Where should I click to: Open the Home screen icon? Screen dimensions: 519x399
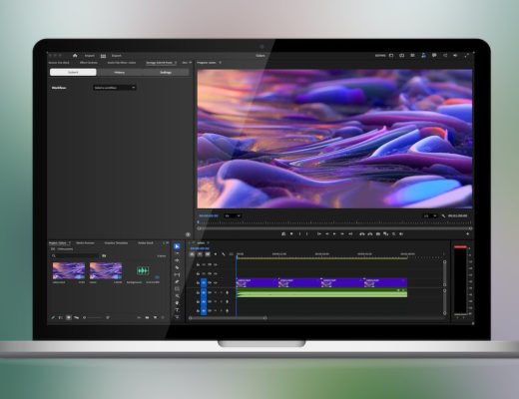tap(75, 56)
